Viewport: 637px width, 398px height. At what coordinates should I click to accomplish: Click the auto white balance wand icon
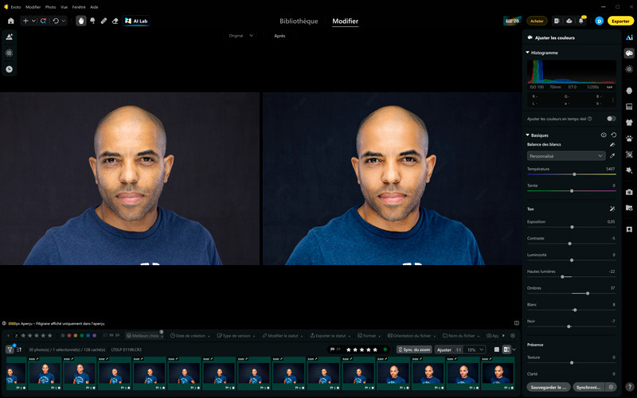pyautogui.click(x=612, y=144)
